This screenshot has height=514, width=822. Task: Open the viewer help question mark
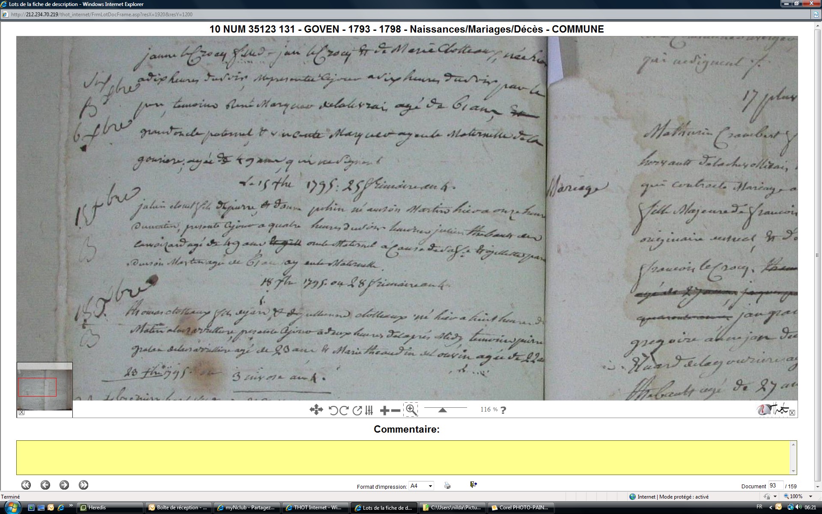pyautogui.click(x=503, y=410)
